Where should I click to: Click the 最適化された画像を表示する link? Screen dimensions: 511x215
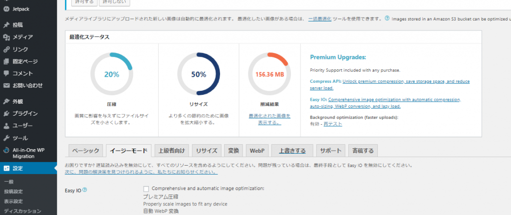269,119
